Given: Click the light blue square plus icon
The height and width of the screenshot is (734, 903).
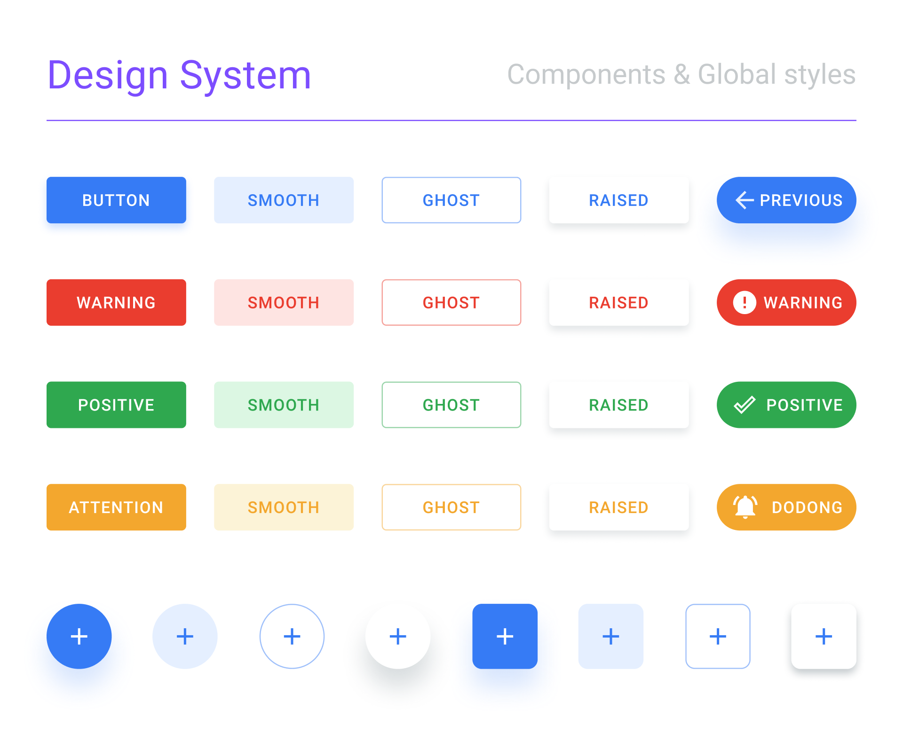Looking at the screenshot, I should tap(611, 636).
